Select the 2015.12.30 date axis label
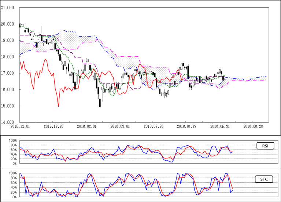Image resolution: width=281 pixels, height=202 pixels. [53, 126]
